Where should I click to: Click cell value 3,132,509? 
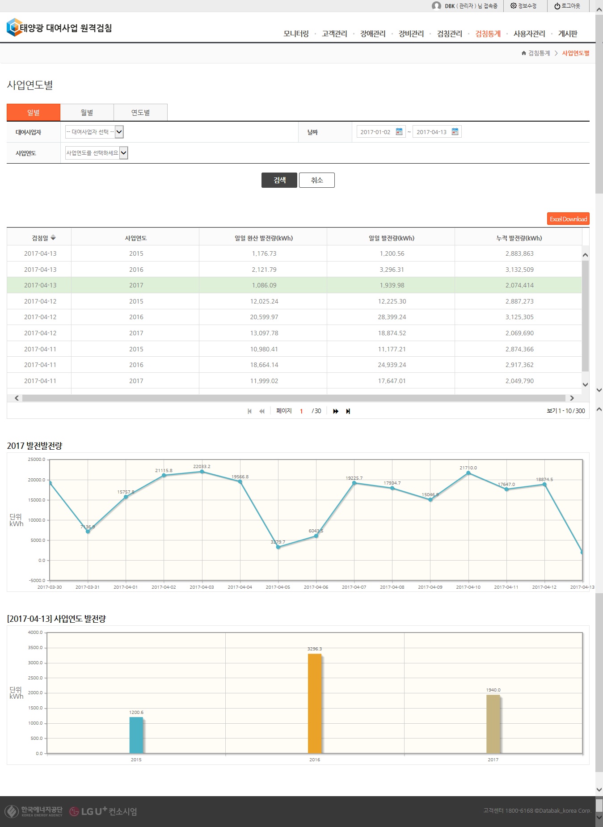pos(519,270)
